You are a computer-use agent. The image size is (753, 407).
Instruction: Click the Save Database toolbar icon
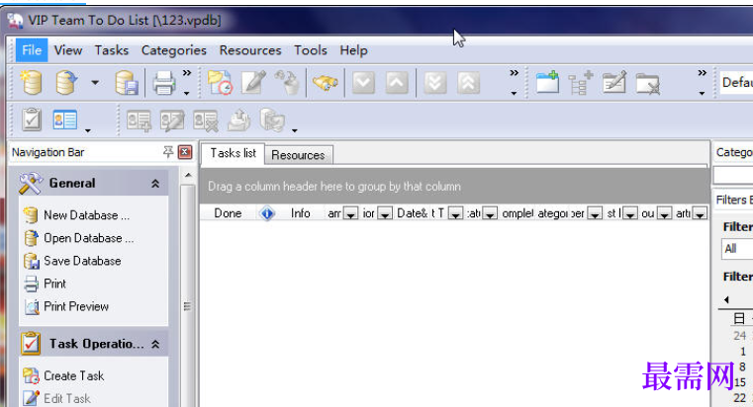[x=128, y=82]
